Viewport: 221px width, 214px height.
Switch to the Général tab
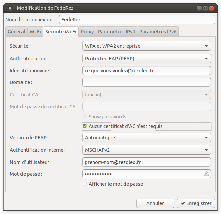16,32
